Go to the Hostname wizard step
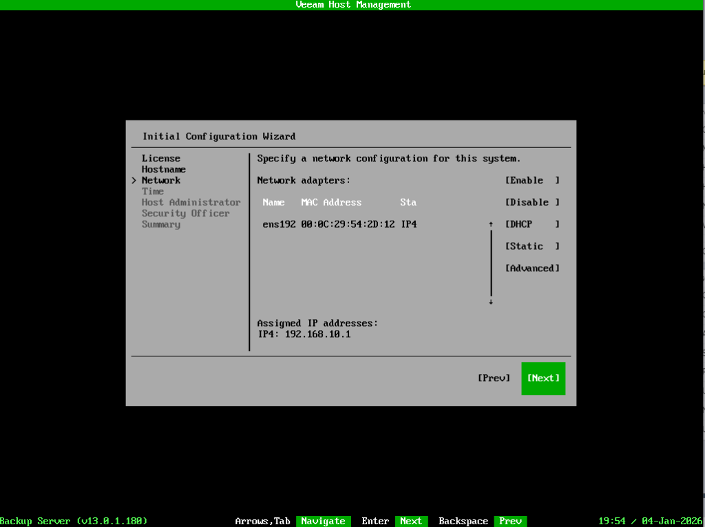 pyautogui.click(x=164, y=169)
